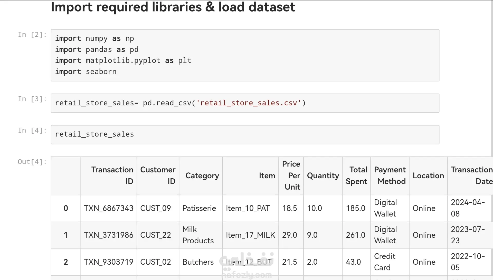Viewport: 493px width, 280px height.
Task: Click the Patisserie category cell
Action: pyautogui.click(x=201, y=208)
